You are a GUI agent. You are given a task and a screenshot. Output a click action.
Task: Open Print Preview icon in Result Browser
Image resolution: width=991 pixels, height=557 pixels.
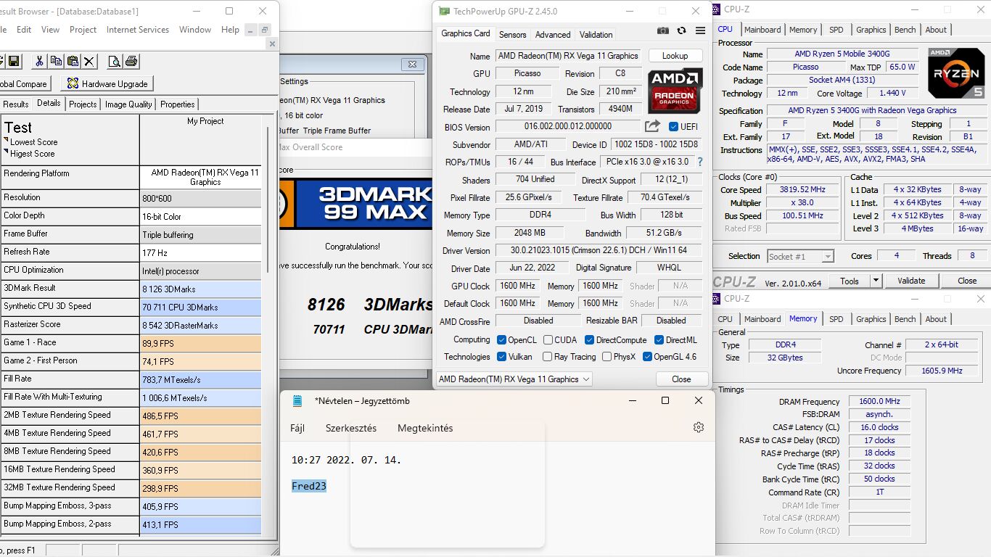tap(114, 62)
